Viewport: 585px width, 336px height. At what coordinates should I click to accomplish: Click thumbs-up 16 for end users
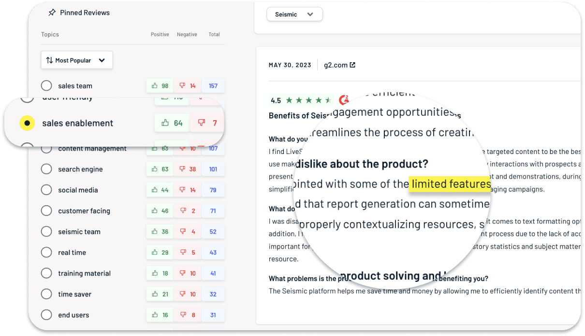tap(160, 315)
